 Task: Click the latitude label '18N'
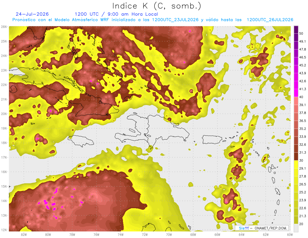(4, 143)
